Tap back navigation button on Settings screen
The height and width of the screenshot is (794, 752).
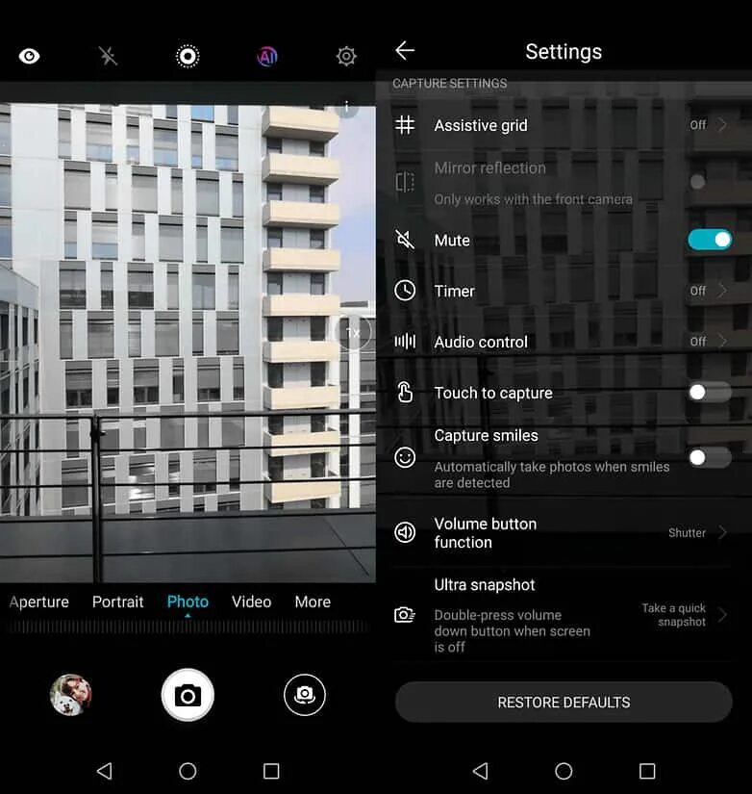480,771
